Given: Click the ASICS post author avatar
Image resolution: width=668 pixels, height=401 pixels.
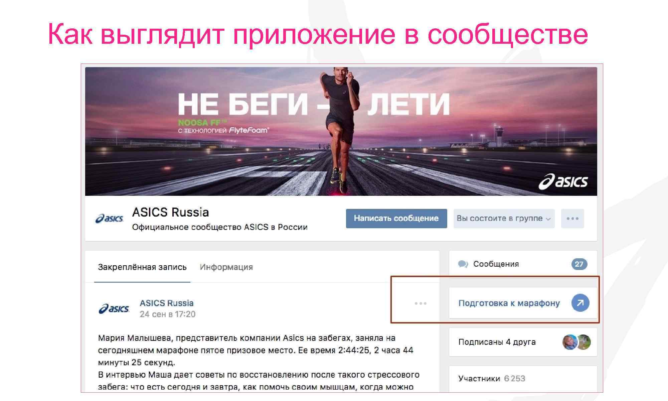Looking at the screenshot, I should pyautogui.click(x=114, y=308).
